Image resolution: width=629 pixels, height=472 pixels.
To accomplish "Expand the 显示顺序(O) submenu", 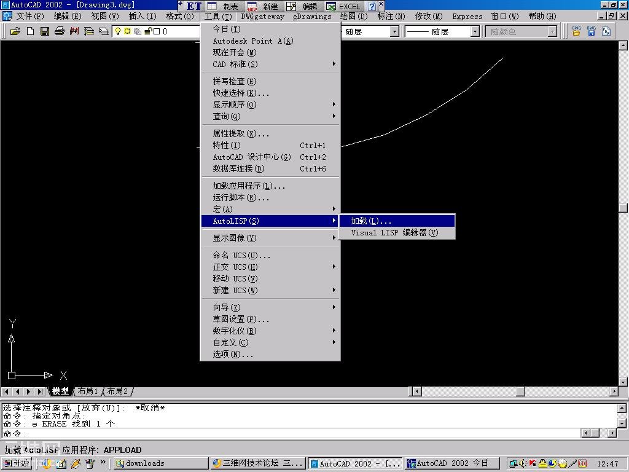I will click(x=270, y=104).
